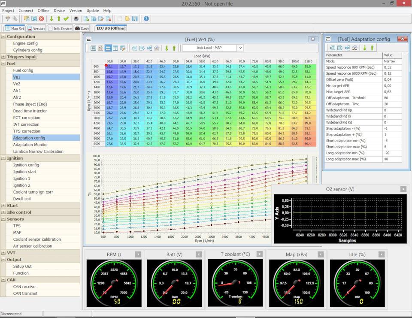Click Off adaptation - Treshold value 80
Screen dimensions: 412x318
[x=392, y=98]
